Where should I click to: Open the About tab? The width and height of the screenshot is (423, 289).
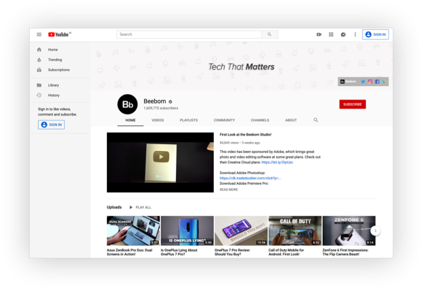point(291,120)
